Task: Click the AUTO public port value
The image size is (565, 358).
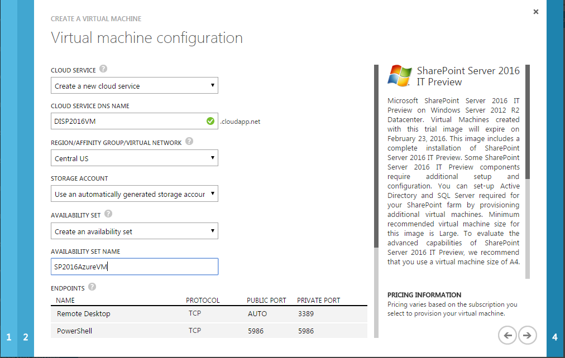Action: [257, 314]
